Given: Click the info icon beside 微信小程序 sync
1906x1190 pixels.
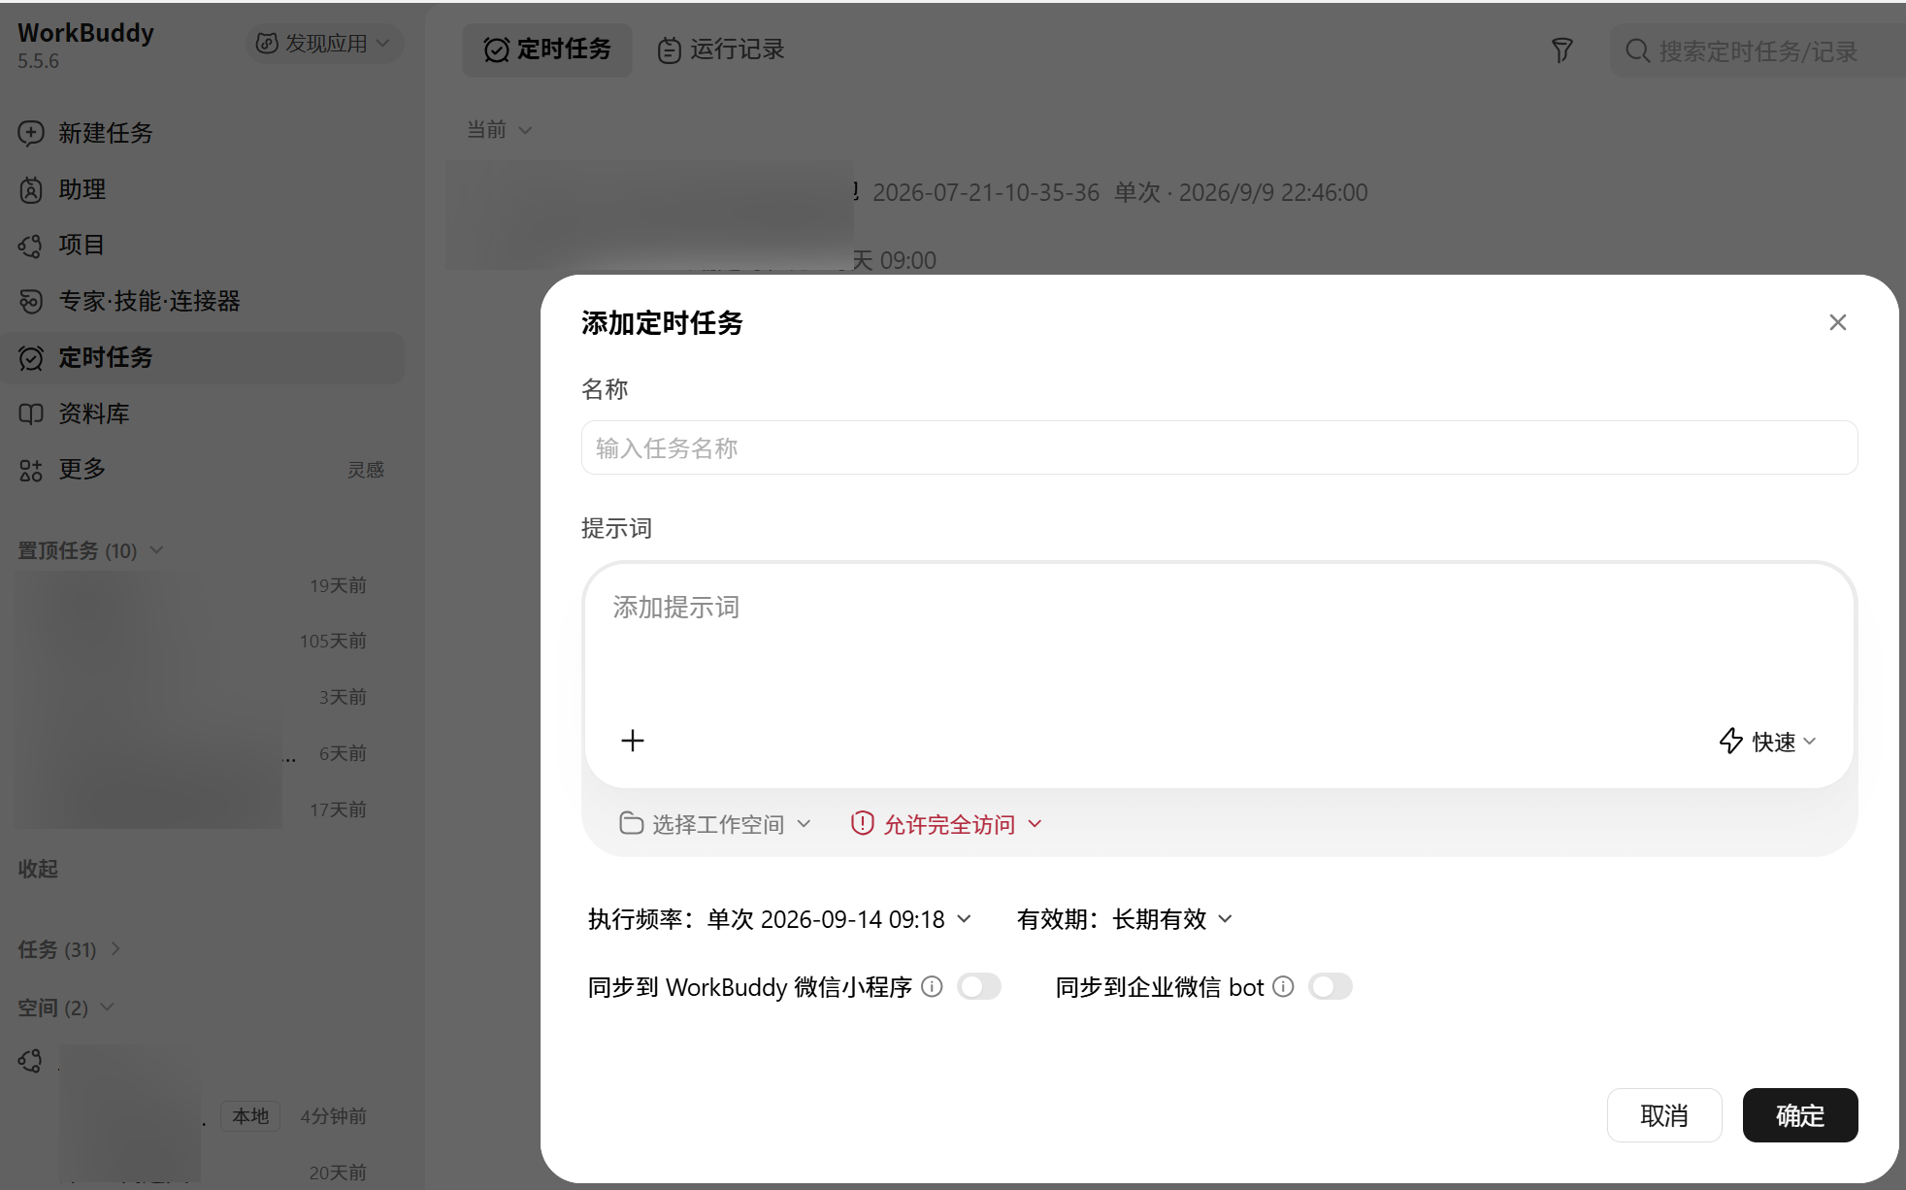Looking at the screenshot, I should [x=932, y=987].
